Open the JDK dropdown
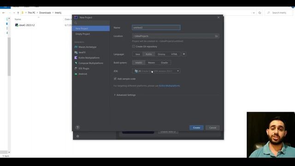 click(156, 71)
